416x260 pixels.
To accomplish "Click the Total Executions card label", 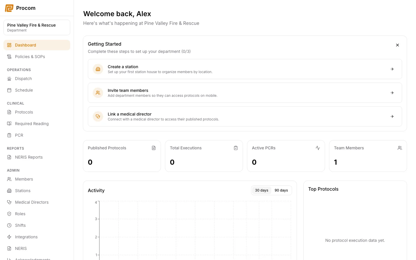I will pos(186,148).
